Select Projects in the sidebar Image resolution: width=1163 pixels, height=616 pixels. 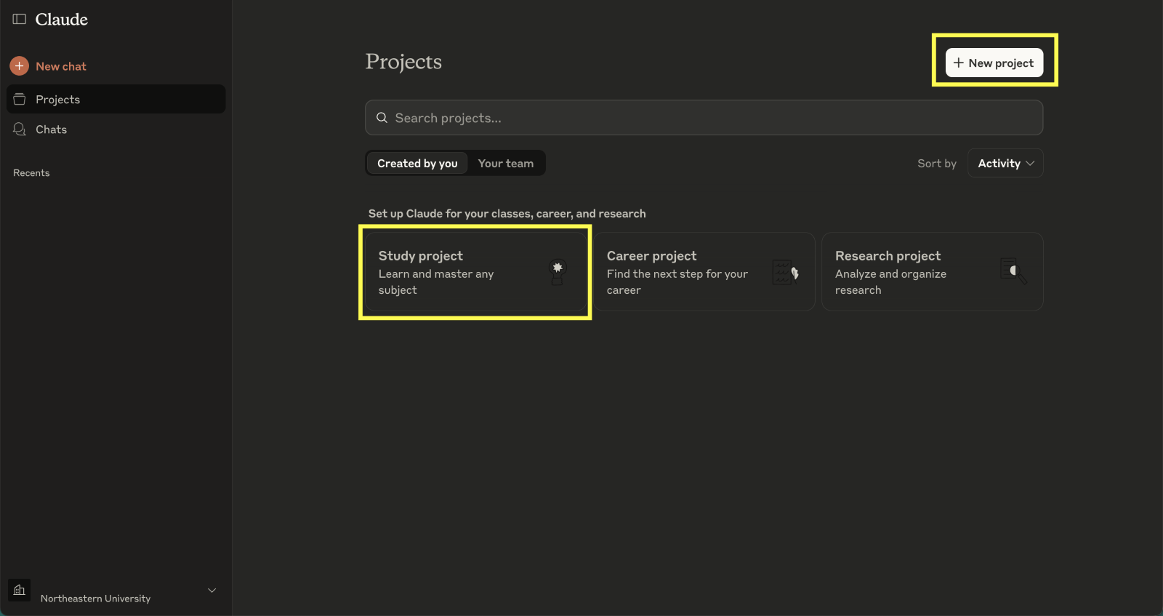coord(58,100)
